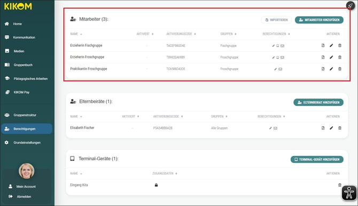This screenshot has width=358, height=206.
Task: Edit Erzieherin Froschgruppe with pencil icon
Action: tap(331, 57)
